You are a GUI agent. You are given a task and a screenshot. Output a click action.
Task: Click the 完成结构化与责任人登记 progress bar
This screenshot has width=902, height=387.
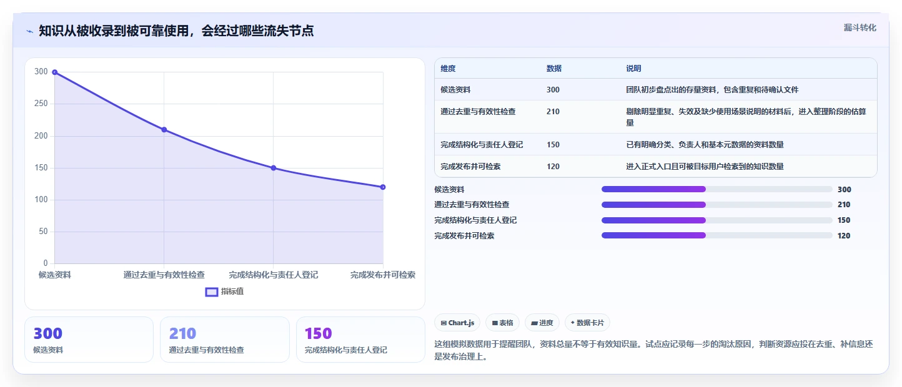[716, 220]
